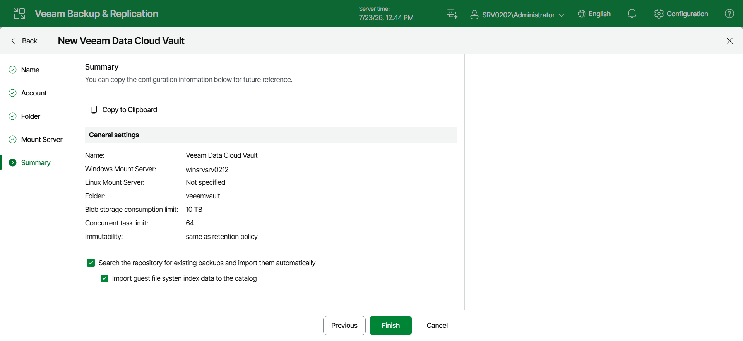Click the Name step checkmark icon
The width and height of the screenshot is (743, 341).
(13, 70)
